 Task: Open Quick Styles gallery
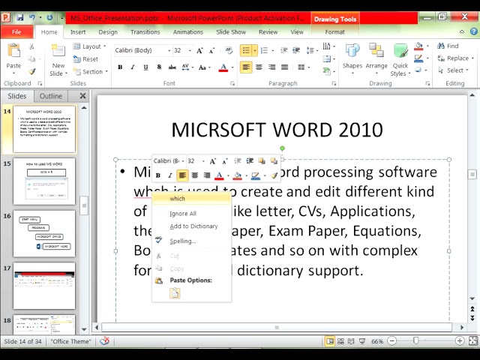400,60
